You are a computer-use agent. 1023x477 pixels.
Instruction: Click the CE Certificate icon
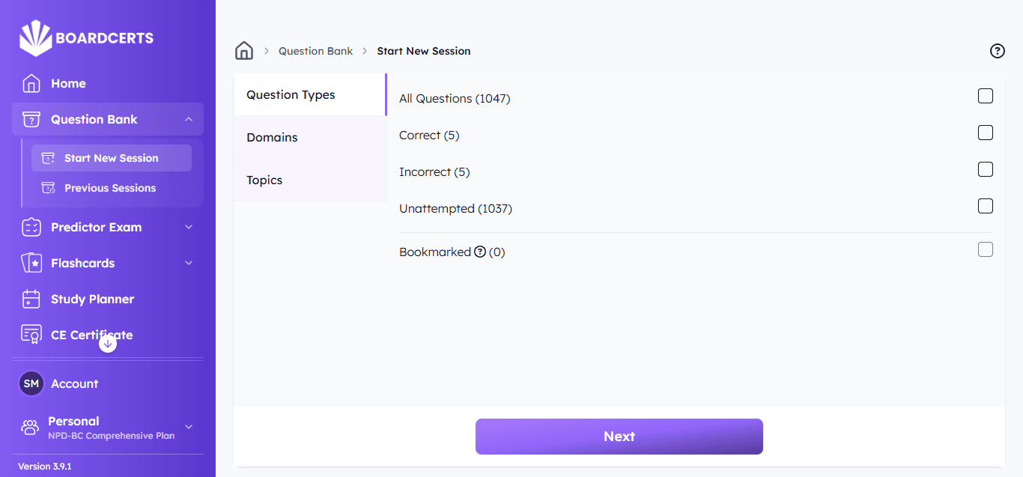point(31,335)
